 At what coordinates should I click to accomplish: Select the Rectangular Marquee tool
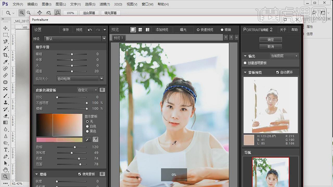click(5, 35)
